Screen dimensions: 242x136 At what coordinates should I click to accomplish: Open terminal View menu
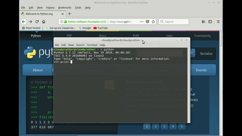71,45
